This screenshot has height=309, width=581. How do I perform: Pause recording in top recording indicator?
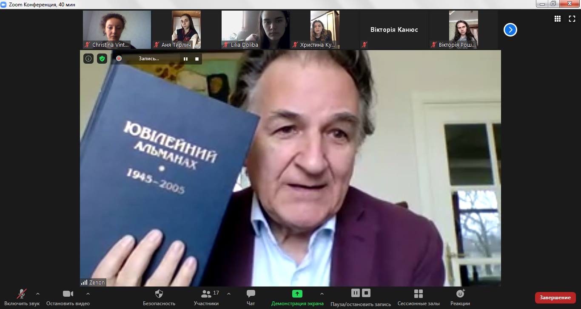[x=185, y=59]
